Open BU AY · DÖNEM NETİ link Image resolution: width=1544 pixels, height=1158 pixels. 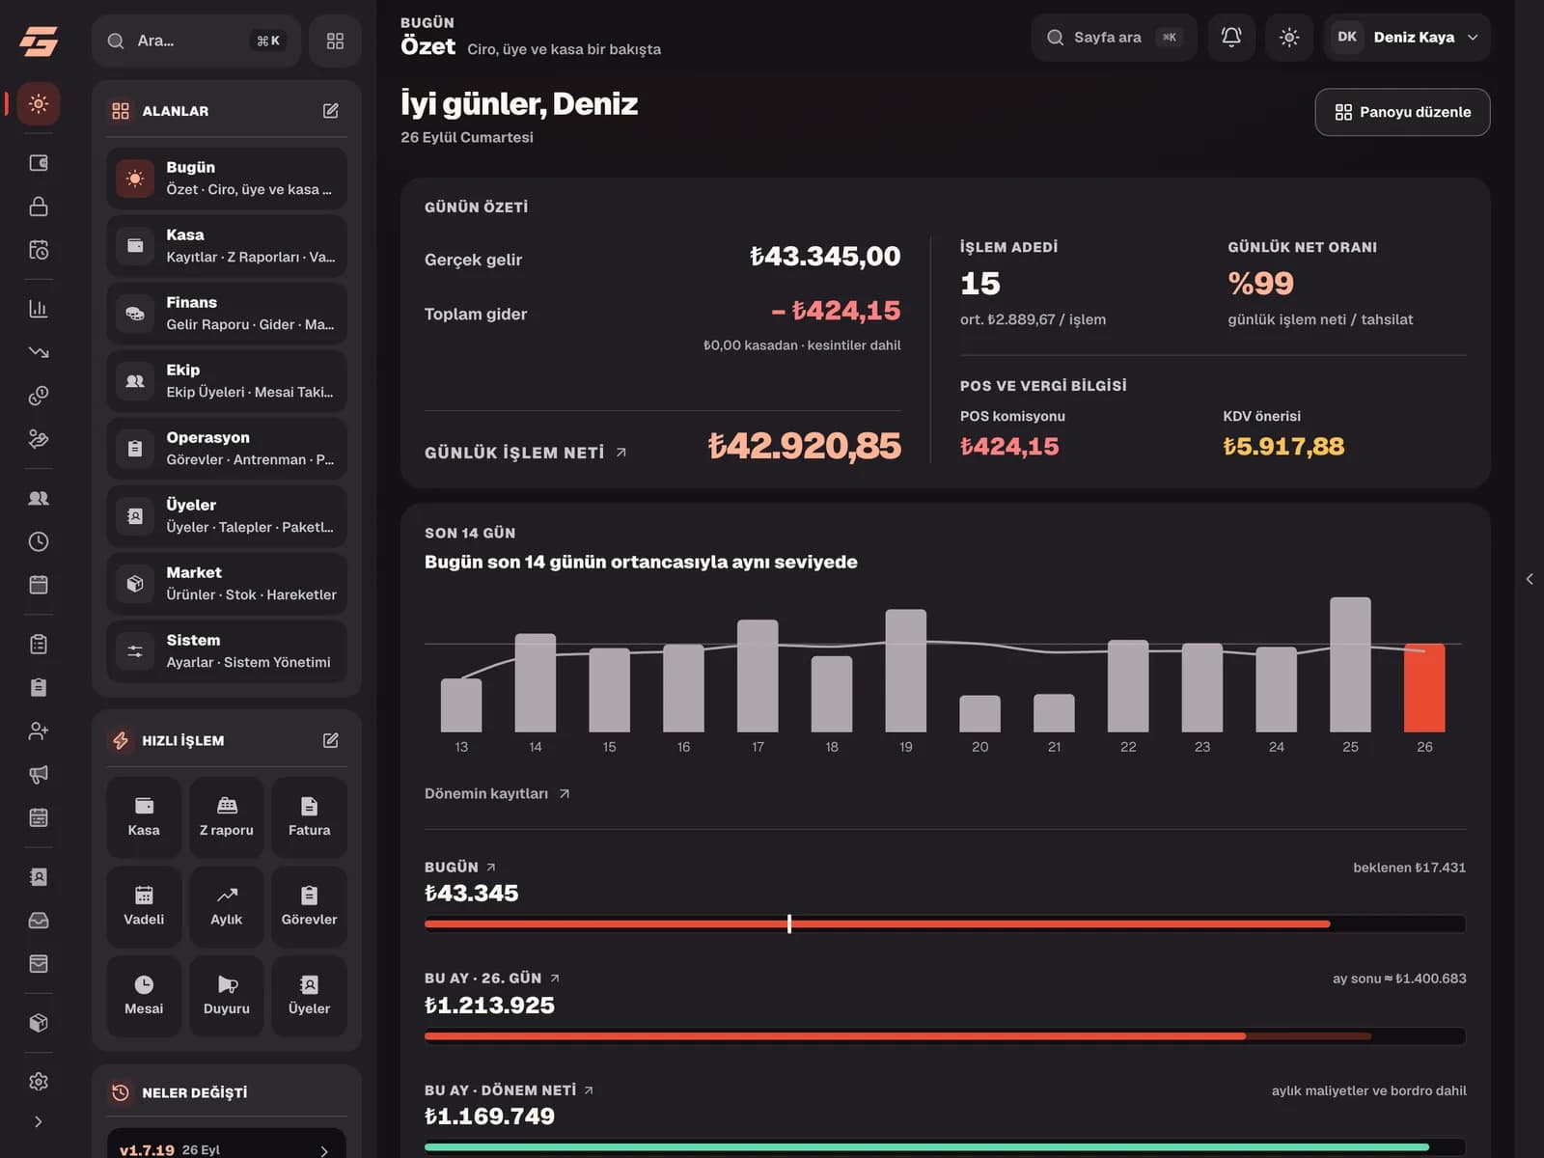pyautogui.click(x=509, y=1089)
